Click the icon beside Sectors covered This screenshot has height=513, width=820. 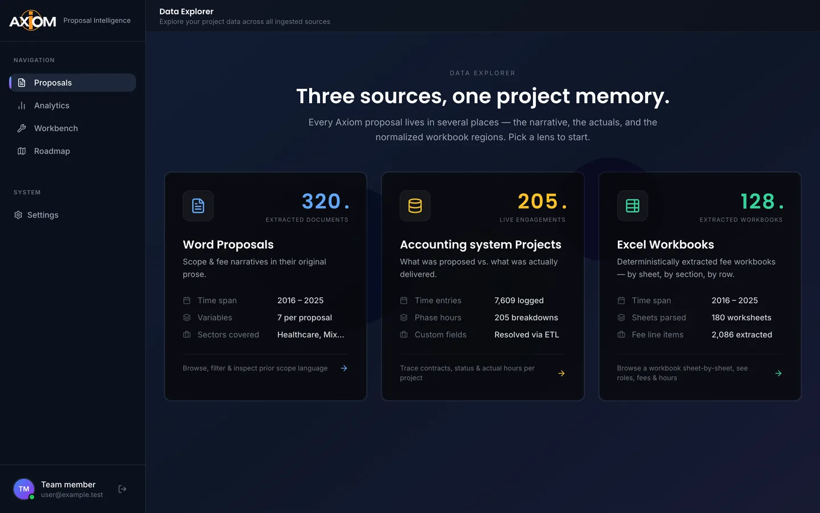point(187,335)
